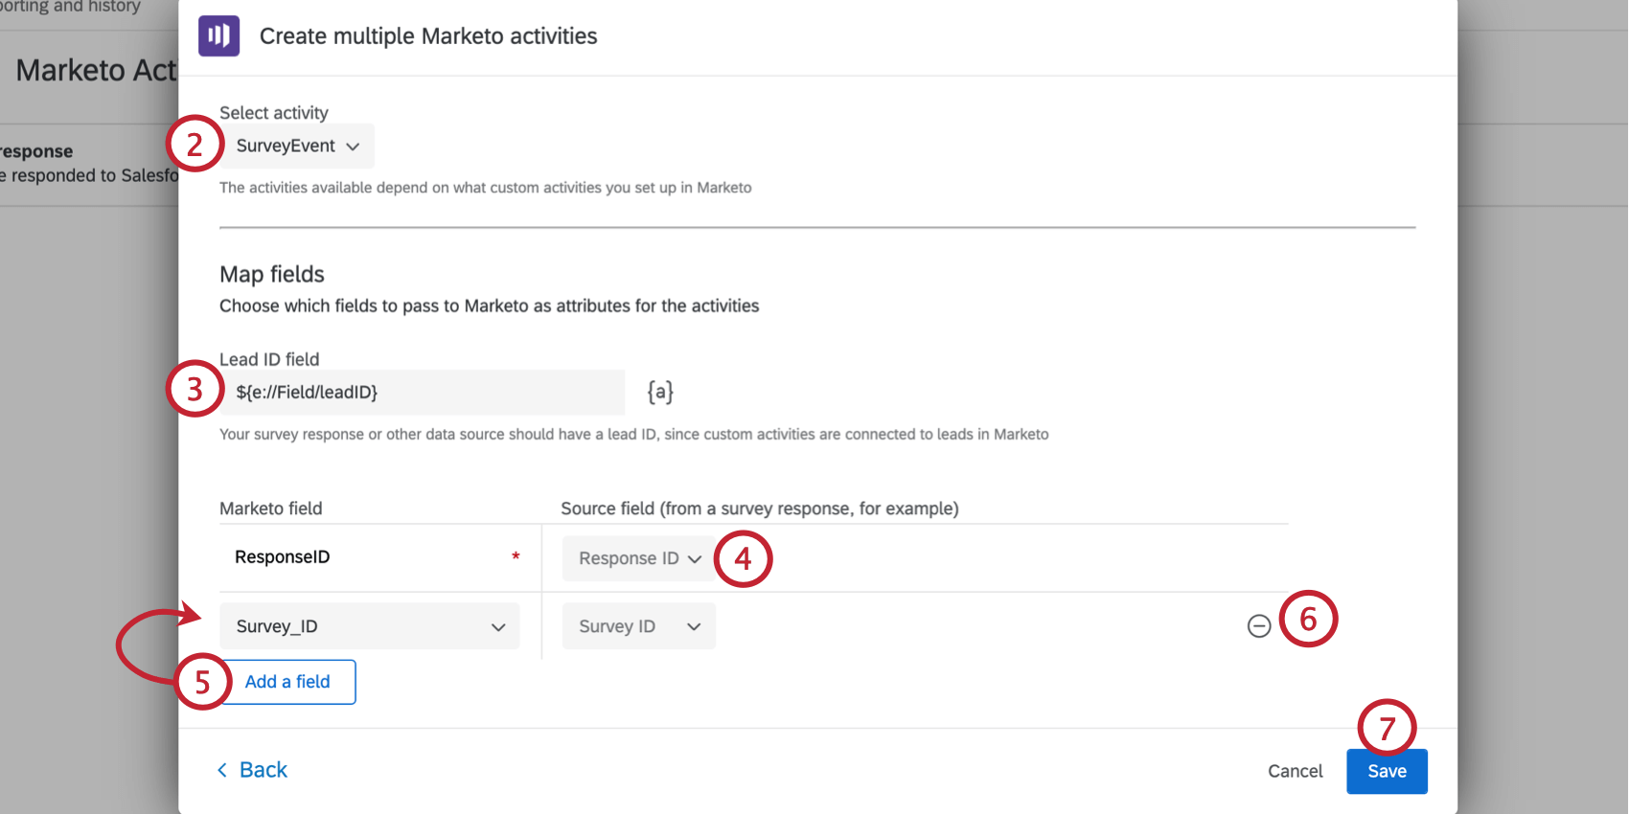Save the Marketo activity configuration
Image resolution: width=1629 pixels, height=814 pixels.
(x=1387, y=772)
